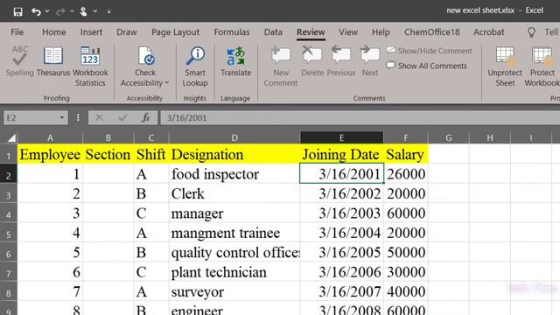Switch to the Formulas tab
This screenshot has width=560, height=315.
(x=232, y=32)
